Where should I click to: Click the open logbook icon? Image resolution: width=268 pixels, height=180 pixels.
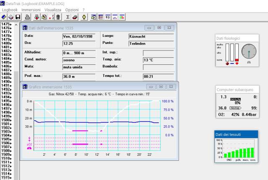point(11,17)
